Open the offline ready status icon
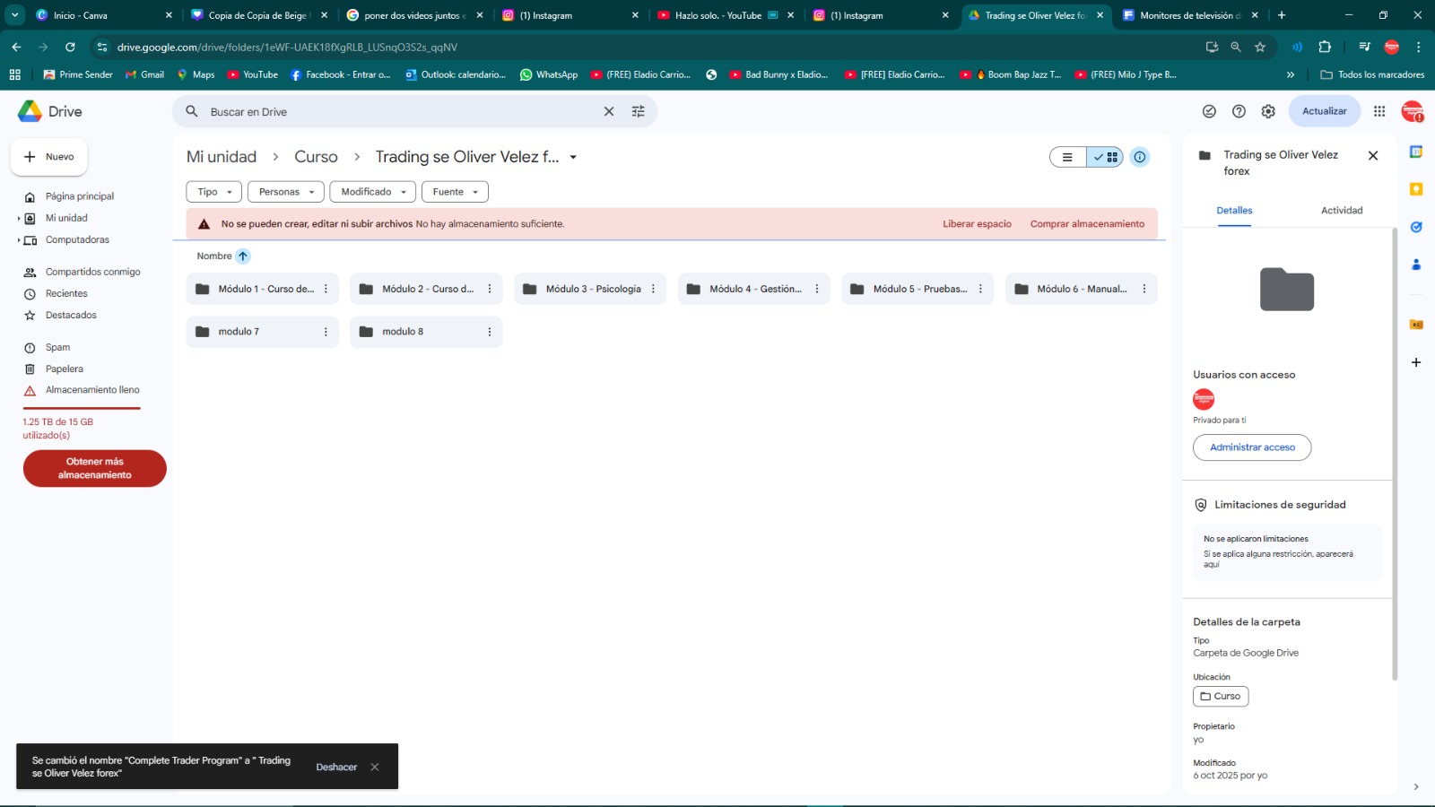The image size is (1435, 807). [x=1209, y=111]
